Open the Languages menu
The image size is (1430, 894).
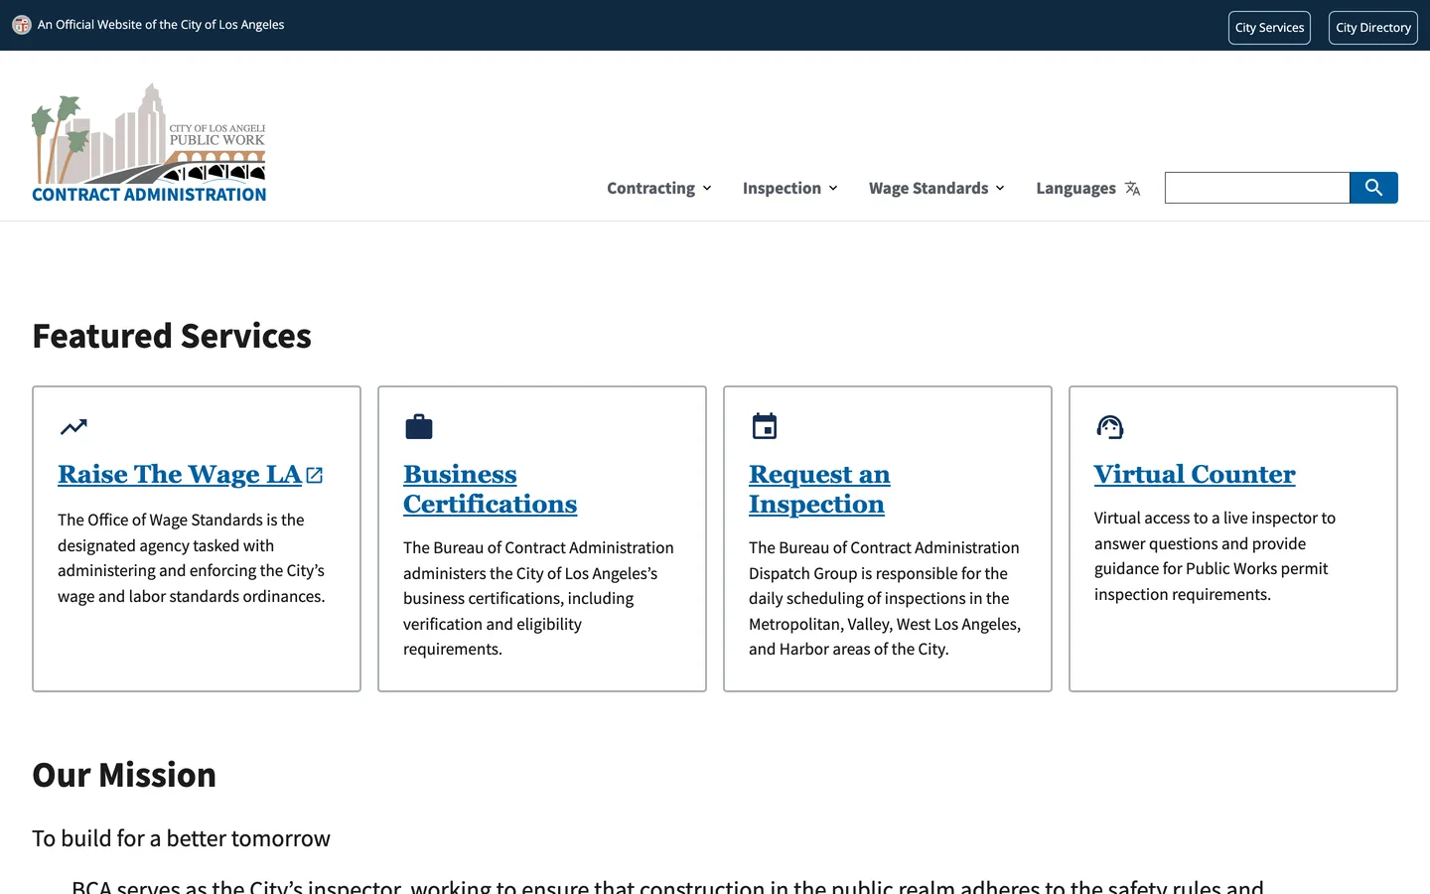click(1087, 189)
